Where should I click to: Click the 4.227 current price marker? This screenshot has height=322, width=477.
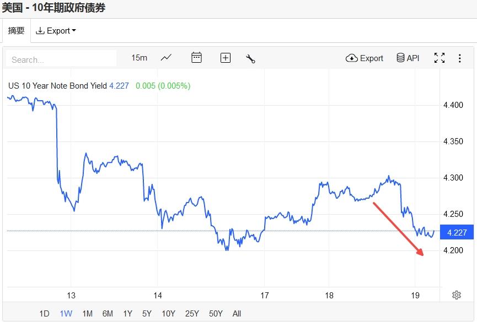coord(457,232)
